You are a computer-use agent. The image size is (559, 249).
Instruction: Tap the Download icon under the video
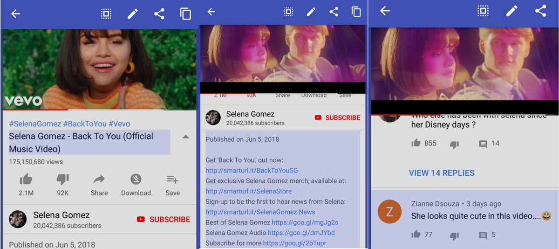pos(136,179)
